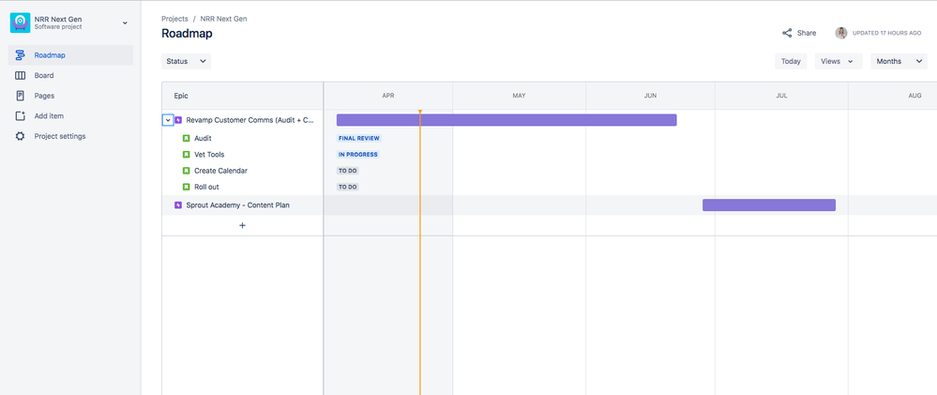
Task: Open the project switcher chevron
Action: [125, 23]
